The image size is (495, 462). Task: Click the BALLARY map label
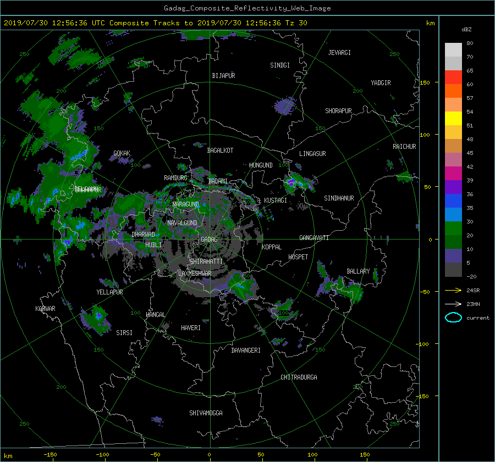tap(358, 271)
